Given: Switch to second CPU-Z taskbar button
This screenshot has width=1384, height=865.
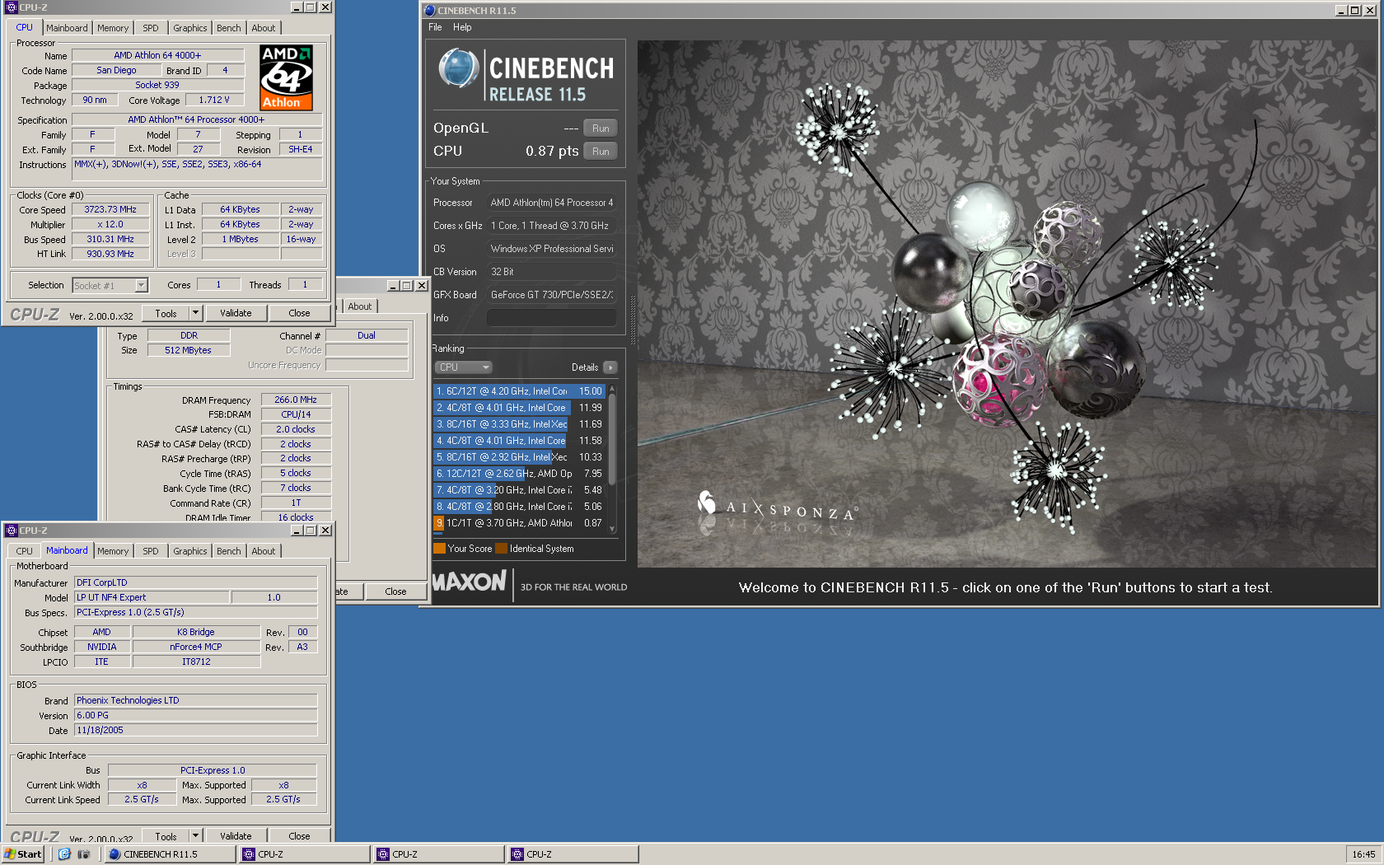Looking at the screenshot, I should click(x=439, y=854).
